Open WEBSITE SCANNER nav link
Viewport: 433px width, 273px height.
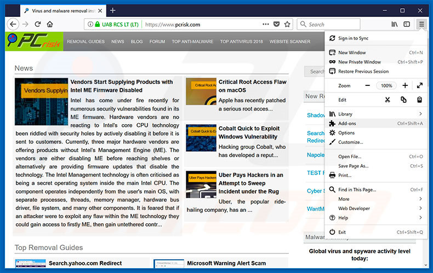click(290, 42)
